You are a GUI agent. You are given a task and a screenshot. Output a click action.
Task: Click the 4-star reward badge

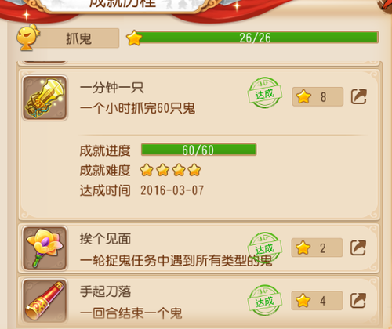(x=317, y=301)
